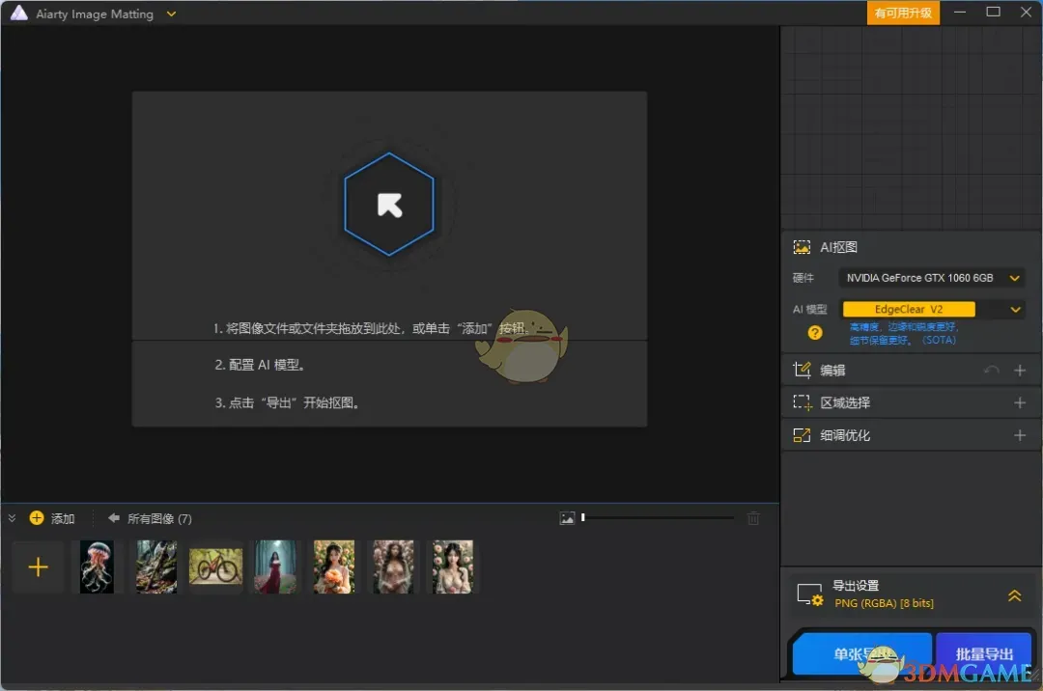Image resolution: width=1043 pixels, height=691 pixels.
Task: Click the 细调优化 fine-tune icon
Action: (x=802, y=435)
